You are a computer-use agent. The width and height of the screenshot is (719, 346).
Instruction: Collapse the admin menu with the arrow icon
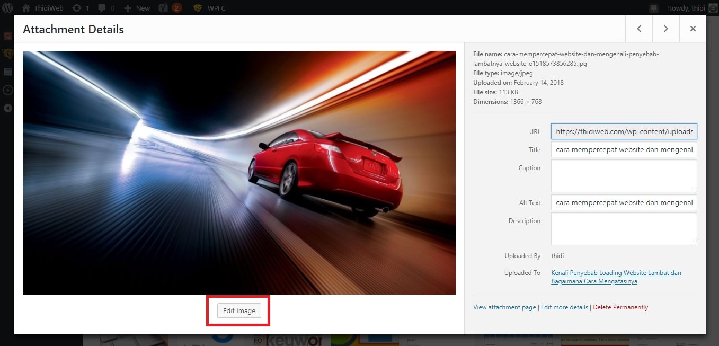(7, 108)
